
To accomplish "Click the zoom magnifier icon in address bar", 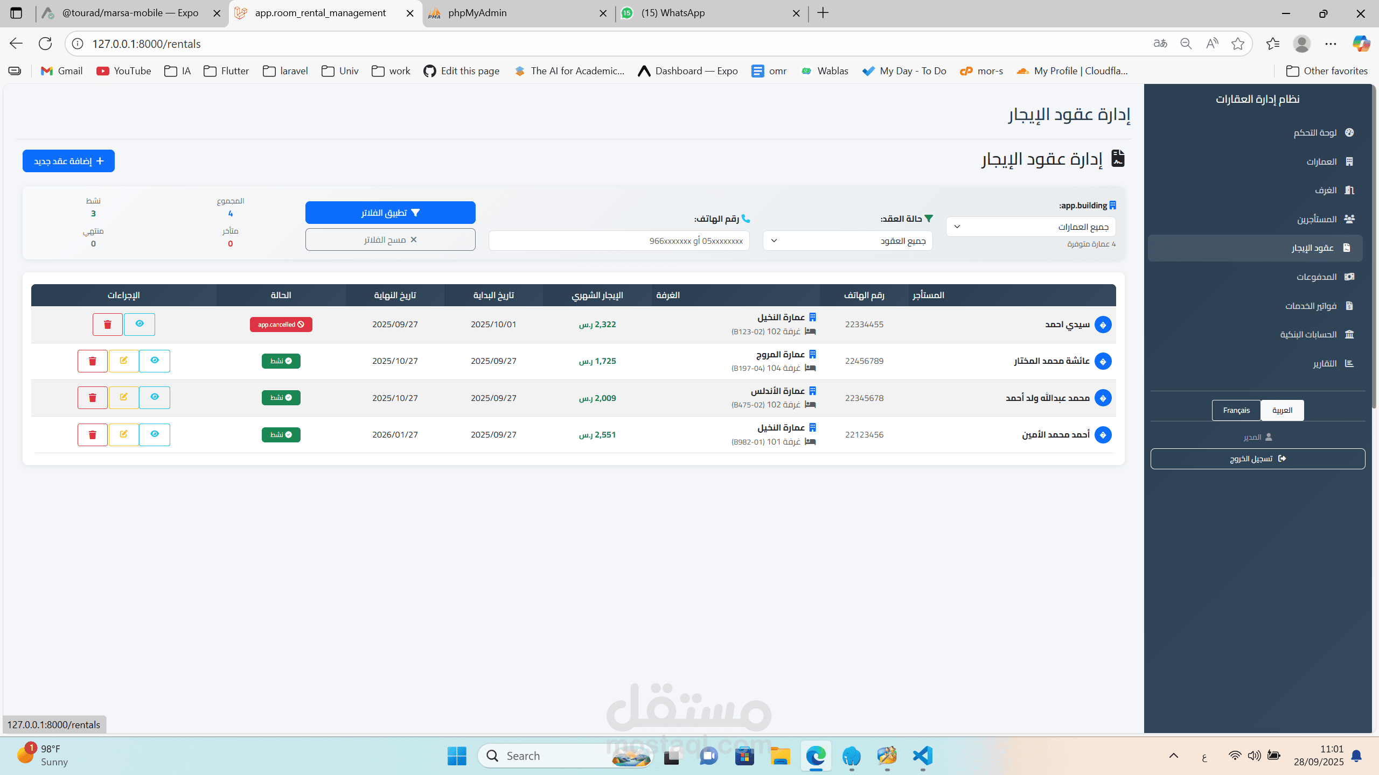I will click(1186, 44).
